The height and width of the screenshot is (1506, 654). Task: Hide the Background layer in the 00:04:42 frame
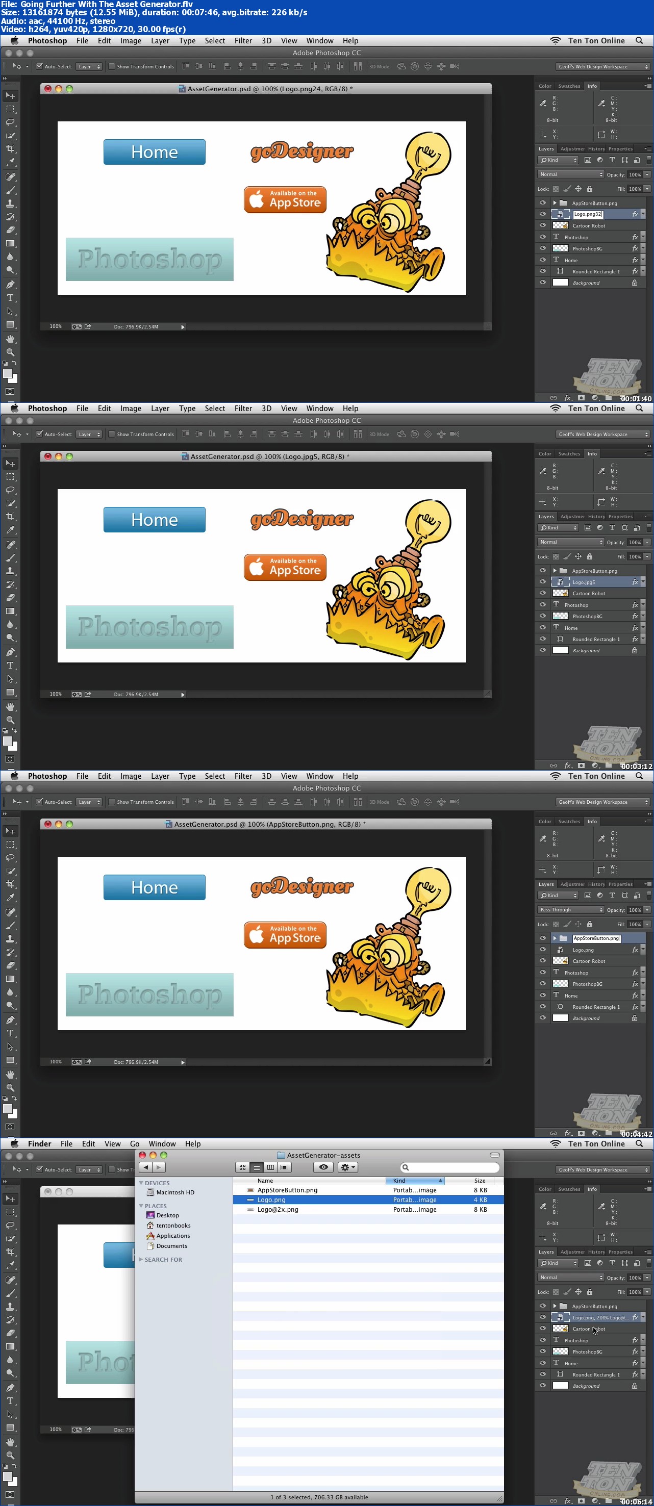542,1018
